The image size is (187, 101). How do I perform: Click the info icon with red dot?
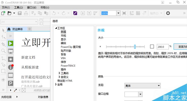coord(11,67)
